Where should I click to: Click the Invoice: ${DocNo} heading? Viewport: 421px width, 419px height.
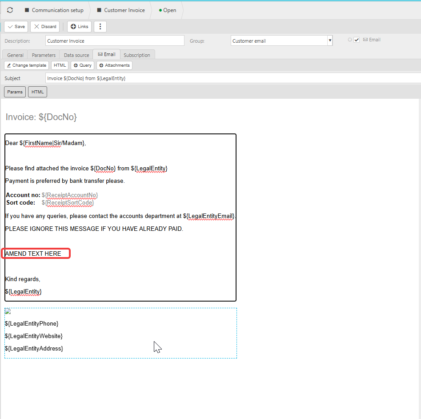[41, 117]
